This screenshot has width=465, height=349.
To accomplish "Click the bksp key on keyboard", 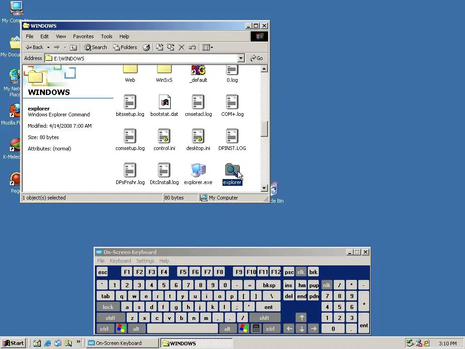I will pos(269,285).
